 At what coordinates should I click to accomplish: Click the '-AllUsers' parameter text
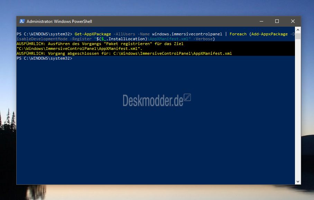click(x=124, y=34)
